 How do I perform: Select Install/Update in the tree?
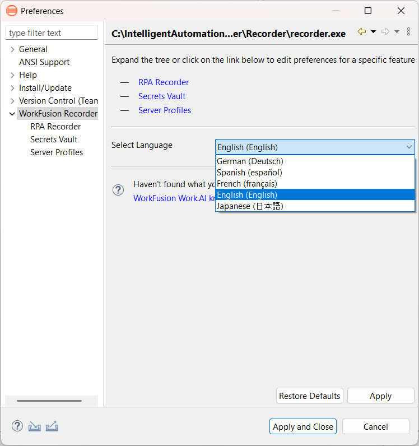[x=45, y=88]
